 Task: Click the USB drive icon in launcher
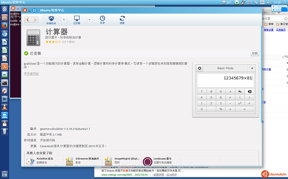[5, 132]
